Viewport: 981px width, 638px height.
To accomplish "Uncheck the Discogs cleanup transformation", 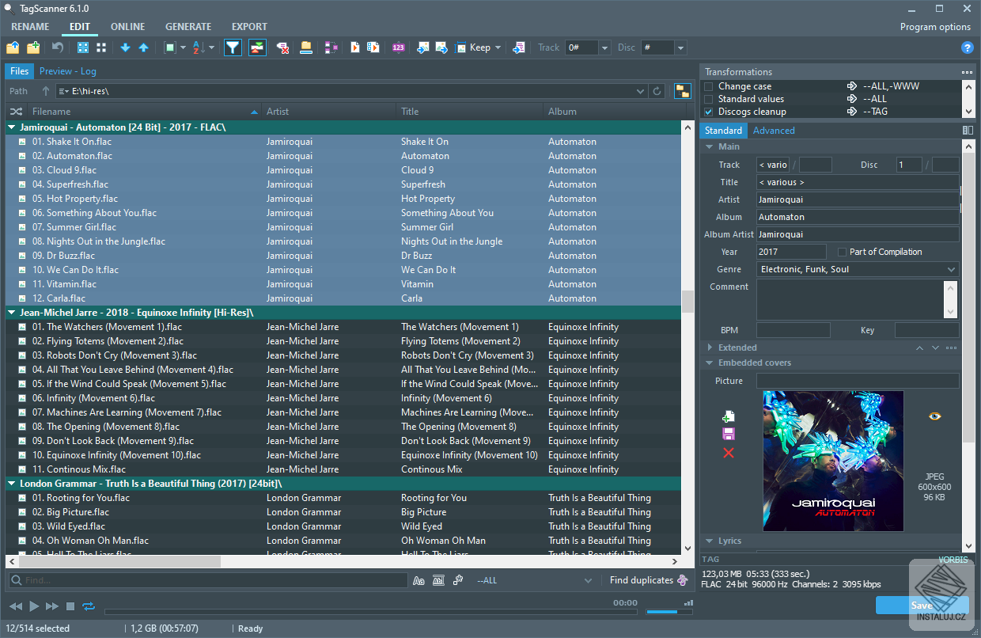I will (709, 112).
